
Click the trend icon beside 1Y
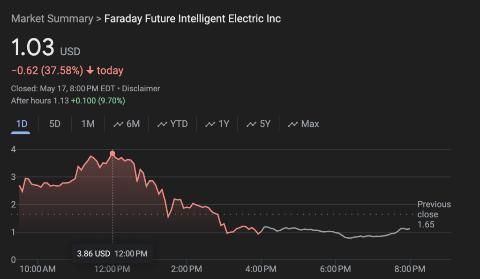pos(210,124)
